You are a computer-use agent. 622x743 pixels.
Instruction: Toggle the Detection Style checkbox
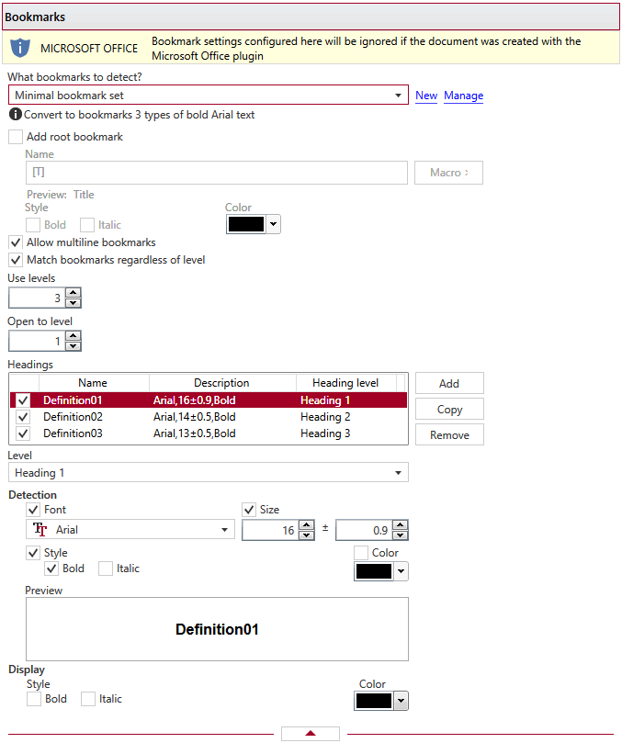(x=33, y=553)
